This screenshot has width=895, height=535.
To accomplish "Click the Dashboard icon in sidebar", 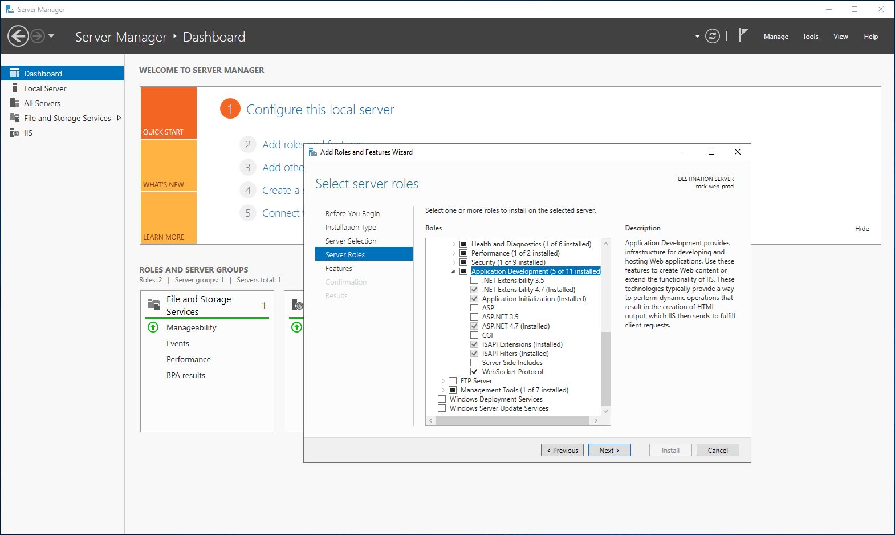I will (15, 74).
